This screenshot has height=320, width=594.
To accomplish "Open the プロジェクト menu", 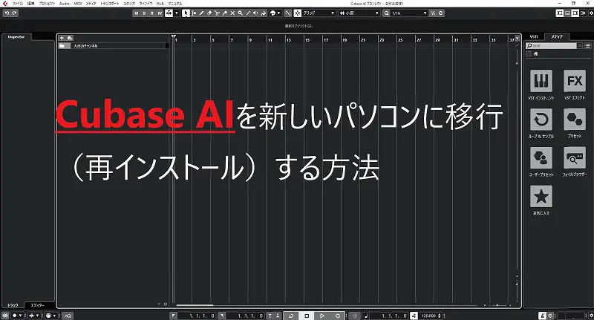I will (x=47, y=4).
